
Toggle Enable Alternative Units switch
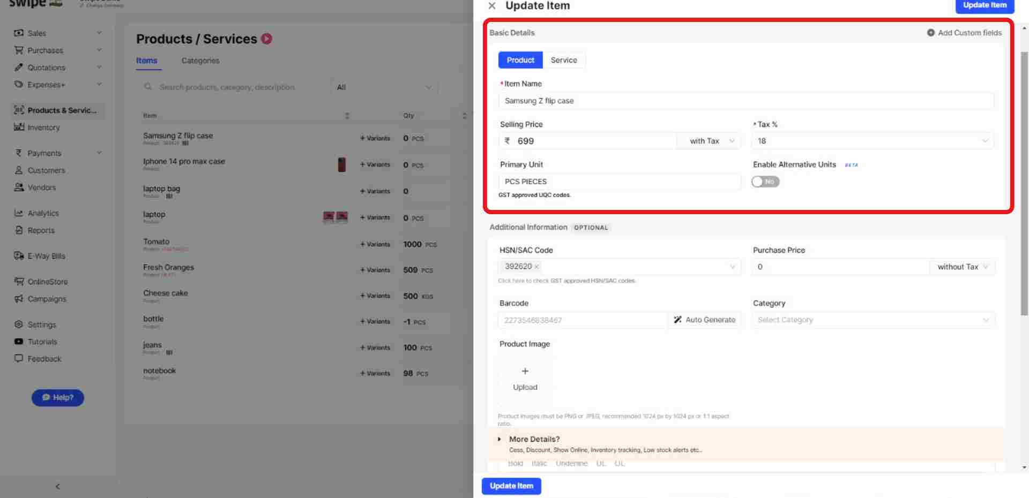(765, 182)
